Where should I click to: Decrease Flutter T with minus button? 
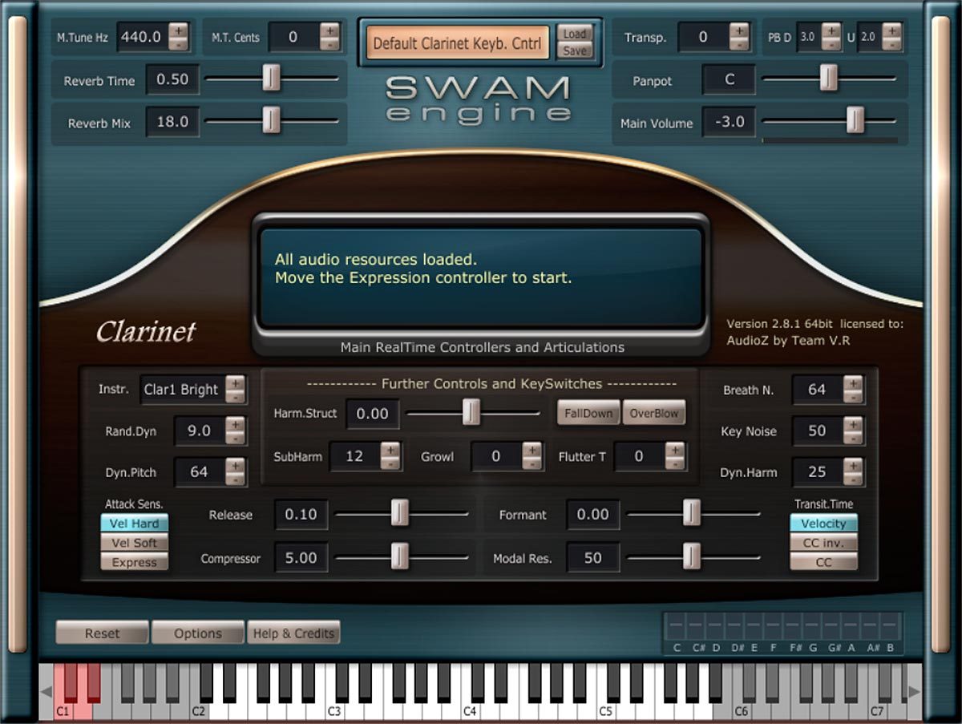[x=674, y=463]
